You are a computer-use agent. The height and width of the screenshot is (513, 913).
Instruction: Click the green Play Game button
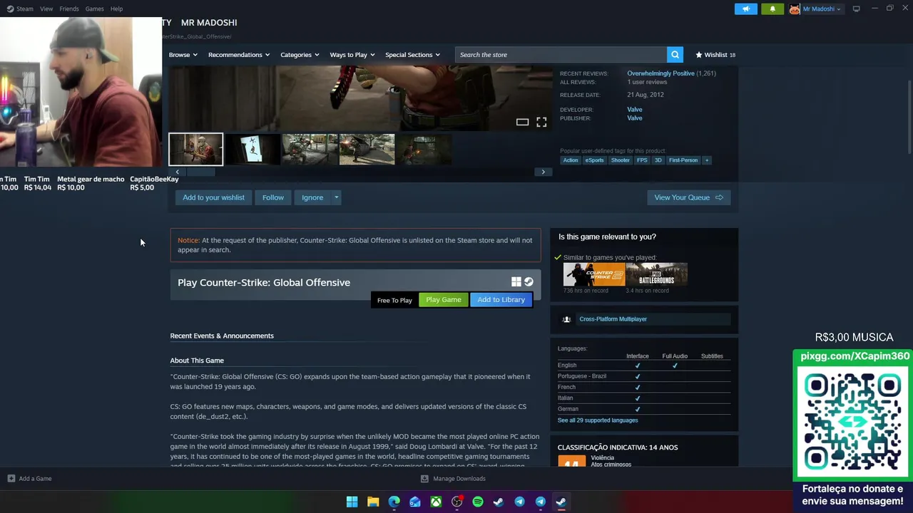444,300
